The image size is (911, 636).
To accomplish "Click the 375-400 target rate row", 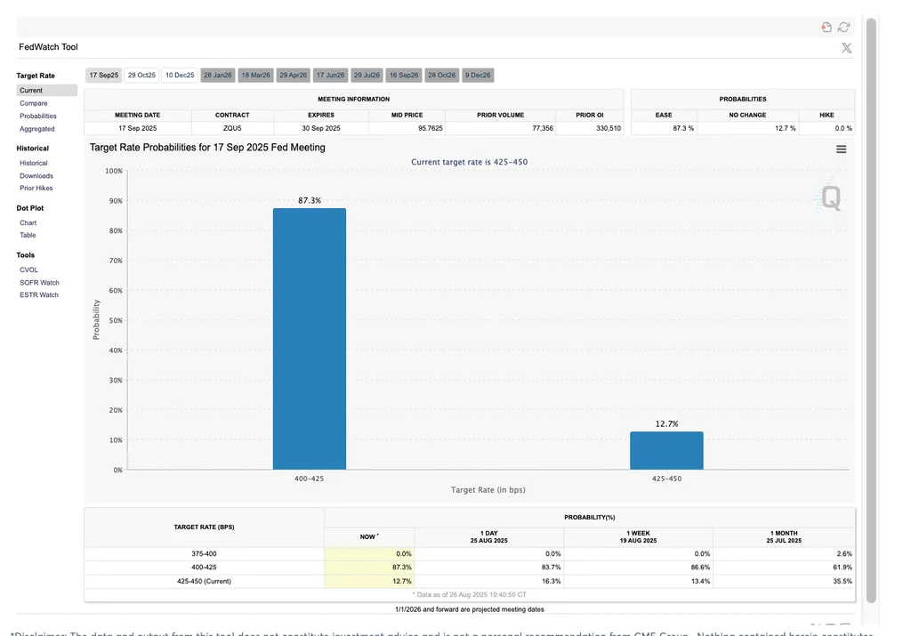I will (x=470, y=554).
